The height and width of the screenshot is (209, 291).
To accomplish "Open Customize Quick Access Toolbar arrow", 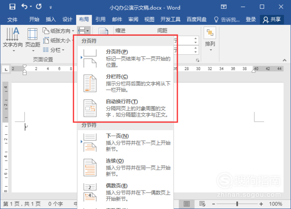I will point(50,8).
